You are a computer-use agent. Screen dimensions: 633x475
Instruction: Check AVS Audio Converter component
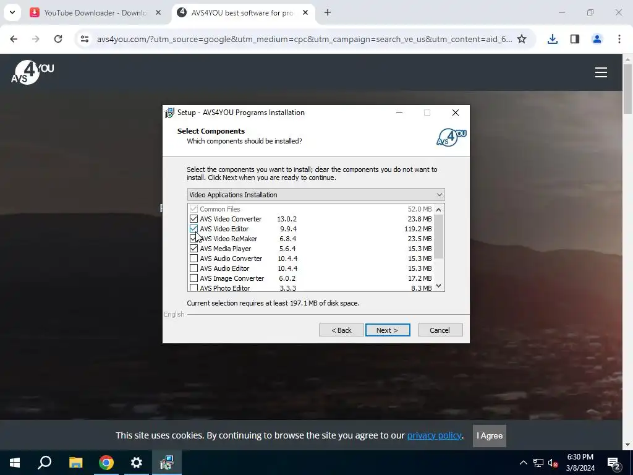193,259
